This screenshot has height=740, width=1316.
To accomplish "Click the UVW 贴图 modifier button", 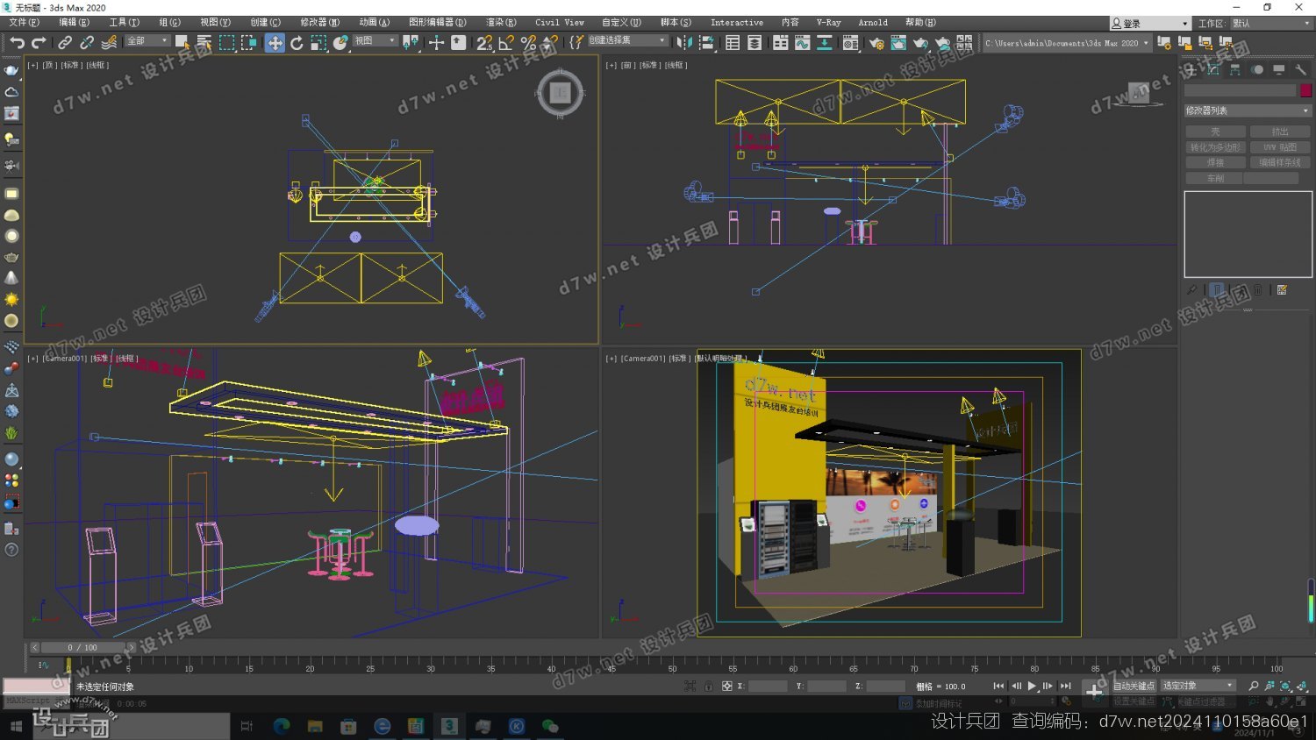I will tap(1280, 147).
